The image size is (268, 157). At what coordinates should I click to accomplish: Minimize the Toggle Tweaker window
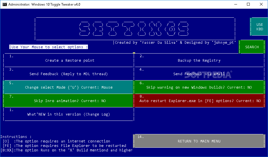[236, 4]
